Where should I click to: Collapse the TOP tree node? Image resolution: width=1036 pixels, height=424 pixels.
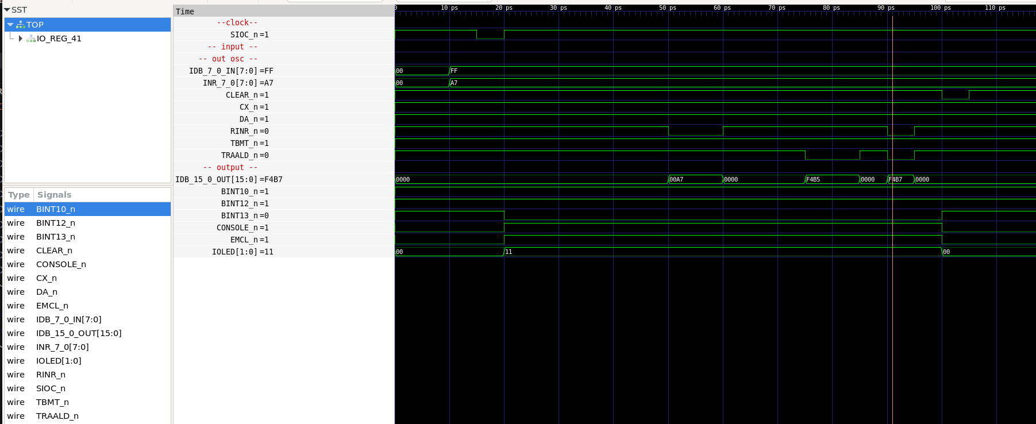pos(10,25)
